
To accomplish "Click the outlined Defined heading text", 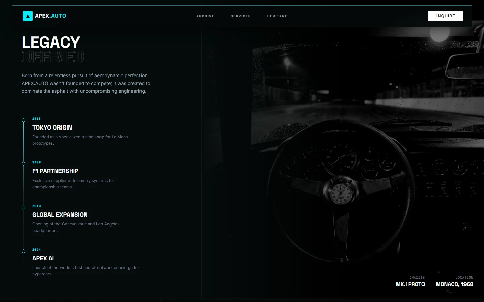I will point(53,57).
